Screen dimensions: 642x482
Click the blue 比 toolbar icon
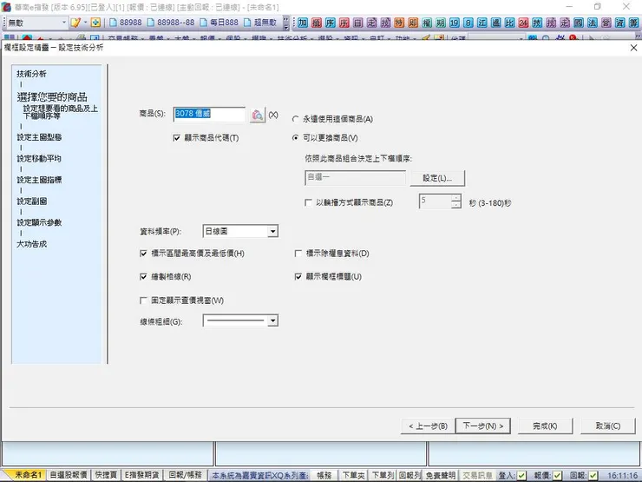point(510,23)
